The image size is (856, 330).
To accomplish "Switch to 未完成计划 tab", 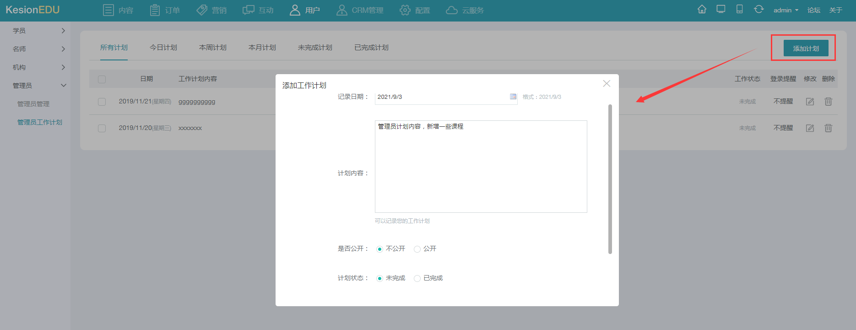I will (x=315, y=48).
